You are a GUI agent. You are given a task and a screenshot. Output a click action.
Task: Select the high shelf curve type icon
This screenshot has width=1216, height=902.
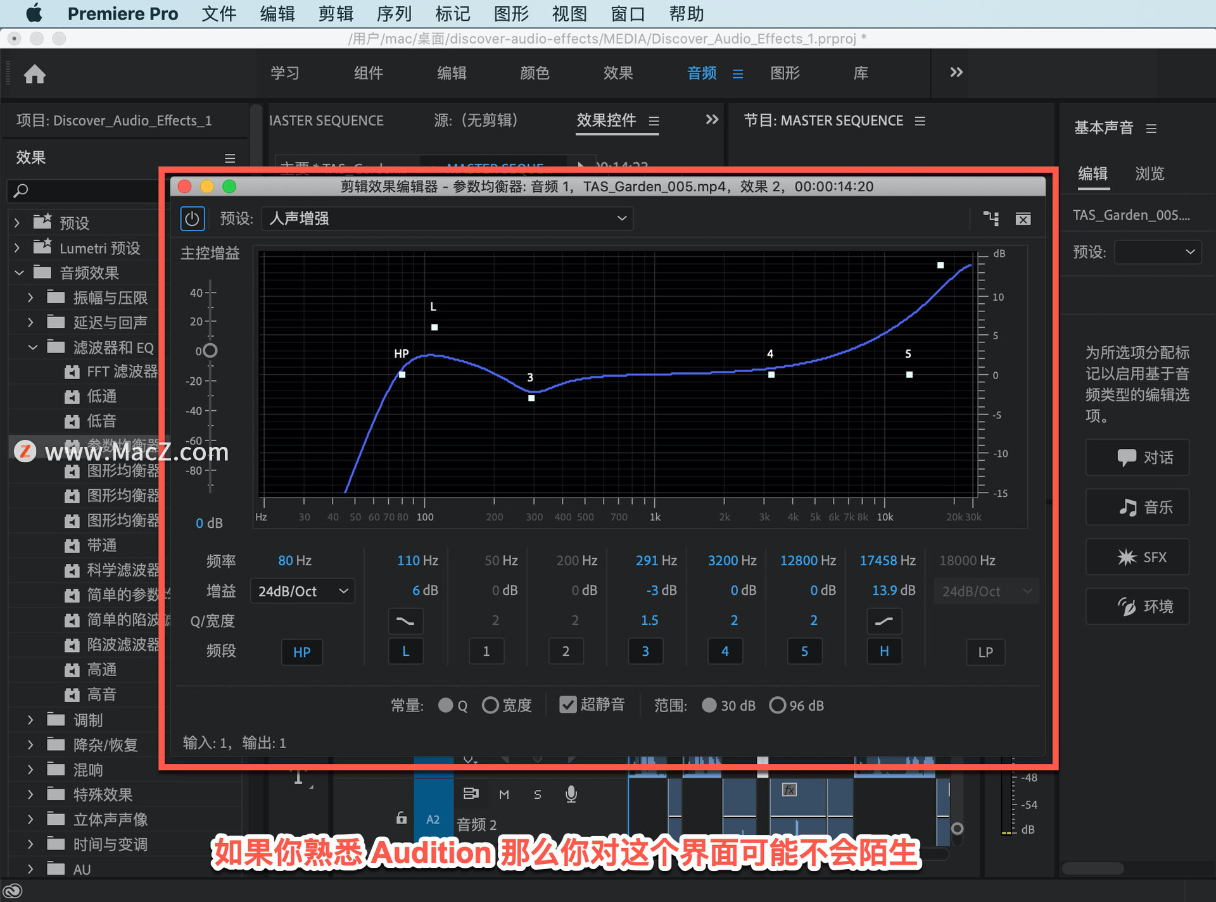click(883, 621)
